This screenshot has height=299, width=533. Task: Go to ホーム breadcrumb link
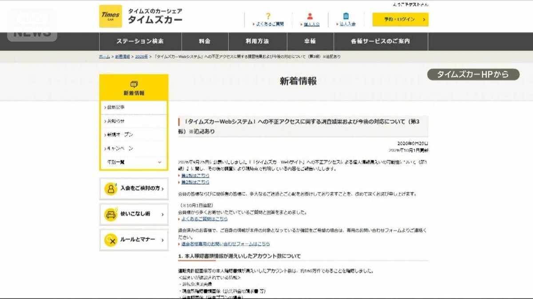click(104, 57)
